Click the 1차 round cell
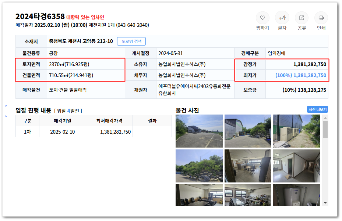This screenshot has height=221, width=342. pyautogui.click(x=27, y=132)
